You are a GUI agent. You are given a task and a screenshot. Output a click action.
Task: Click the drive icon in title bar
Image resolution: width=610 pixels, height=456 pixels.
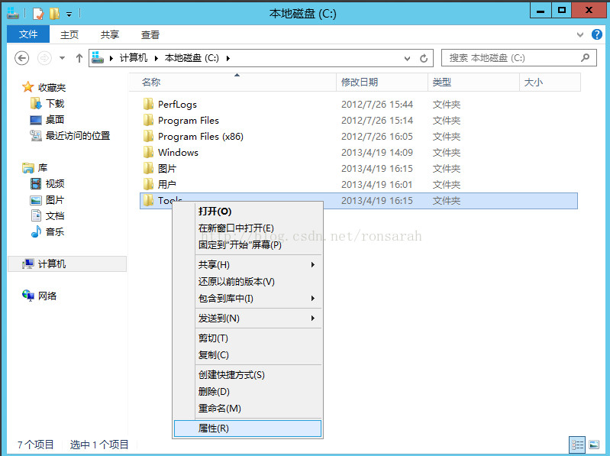coord(13,13)
